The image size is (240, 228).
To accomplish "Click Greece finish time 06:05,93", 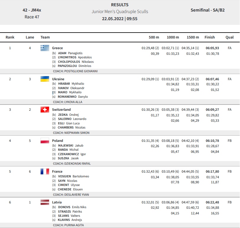I will click(x=212, y=48).
